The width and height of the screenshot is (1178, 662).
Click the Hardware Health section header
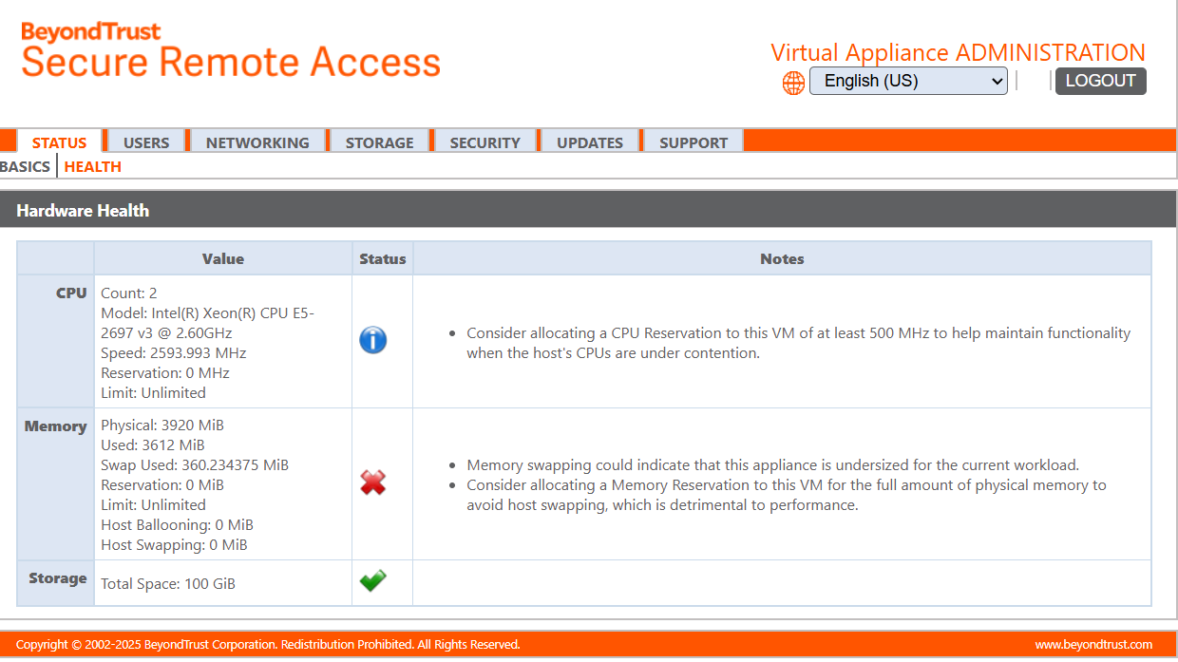click(83, 211)
